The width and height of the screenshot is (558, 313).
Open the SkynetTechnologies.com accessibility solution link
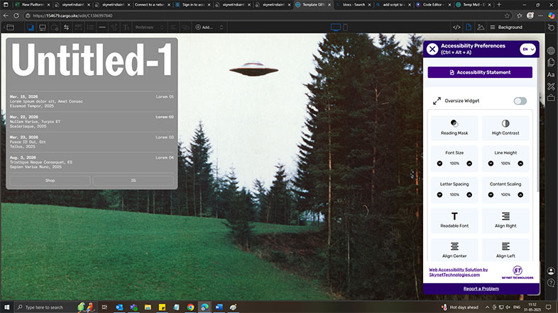coord(458,272)
